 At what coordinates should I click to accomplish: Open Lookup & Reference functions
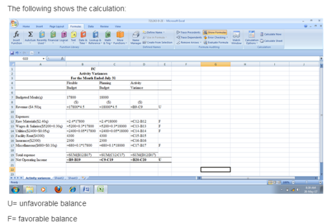(95, 37)
